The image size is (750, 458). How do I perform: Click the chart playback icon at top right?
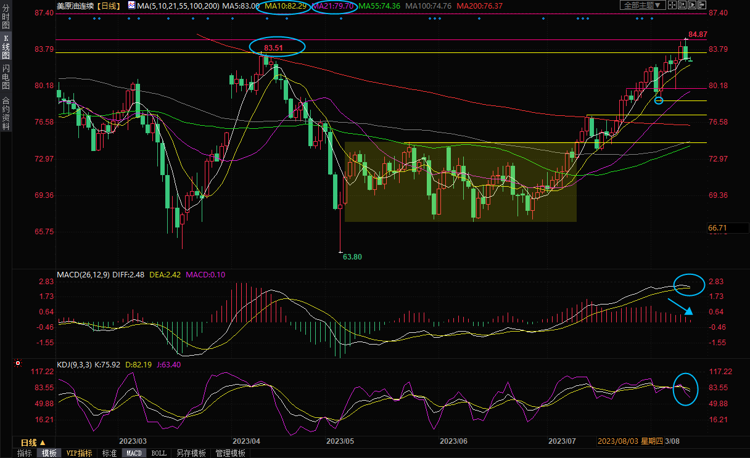691,6
